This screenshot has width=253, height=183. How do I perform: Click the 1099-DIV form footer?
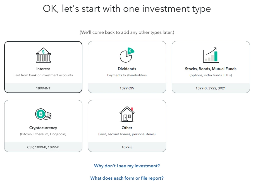point(127,88)
